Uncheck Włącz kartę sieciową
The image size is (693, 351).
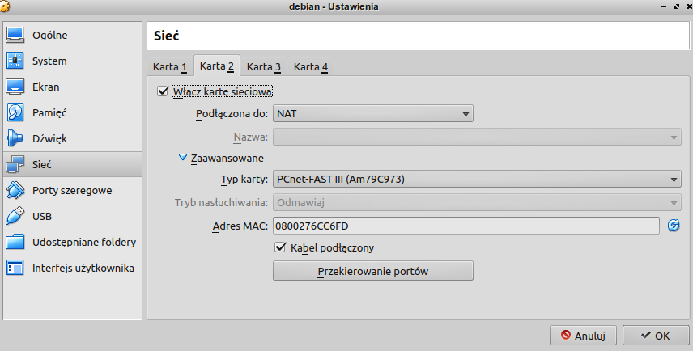tap(163, 91)
